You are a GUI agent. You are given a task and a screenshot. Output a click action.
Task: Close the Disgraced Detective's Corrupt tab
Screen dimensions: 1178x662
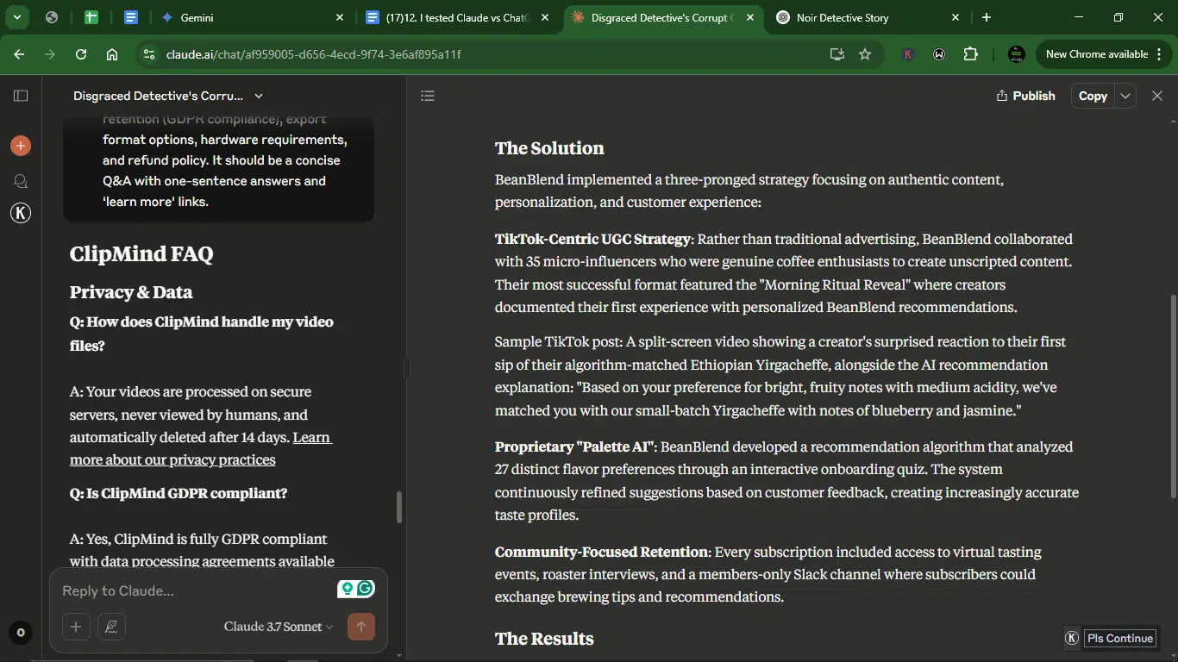pyautogui.click(x=750, y=17)
